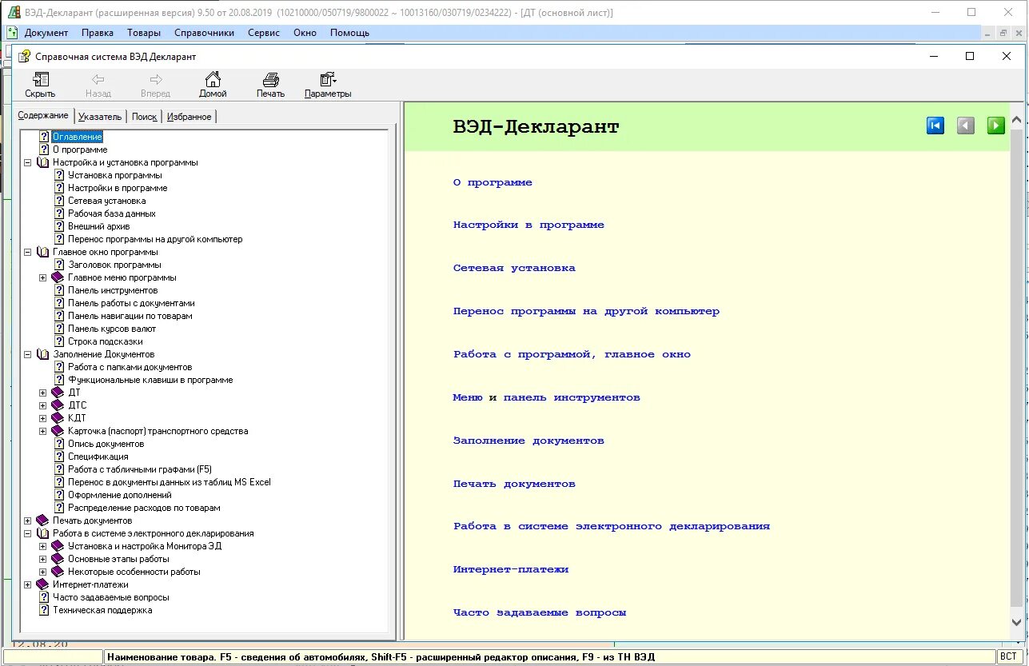Open the Часто задаваемые вопросы link
Image resolution: width=1029 pixels, height=666 pixels.
[x=540, y=612]
